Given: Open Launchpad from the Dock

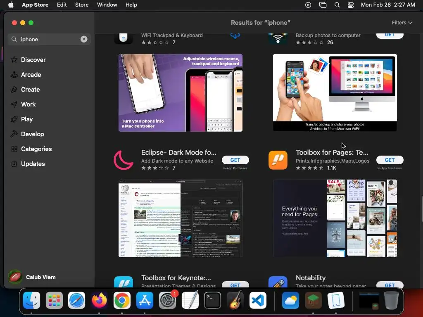Looking at the screenshot, I should [54, 300].
